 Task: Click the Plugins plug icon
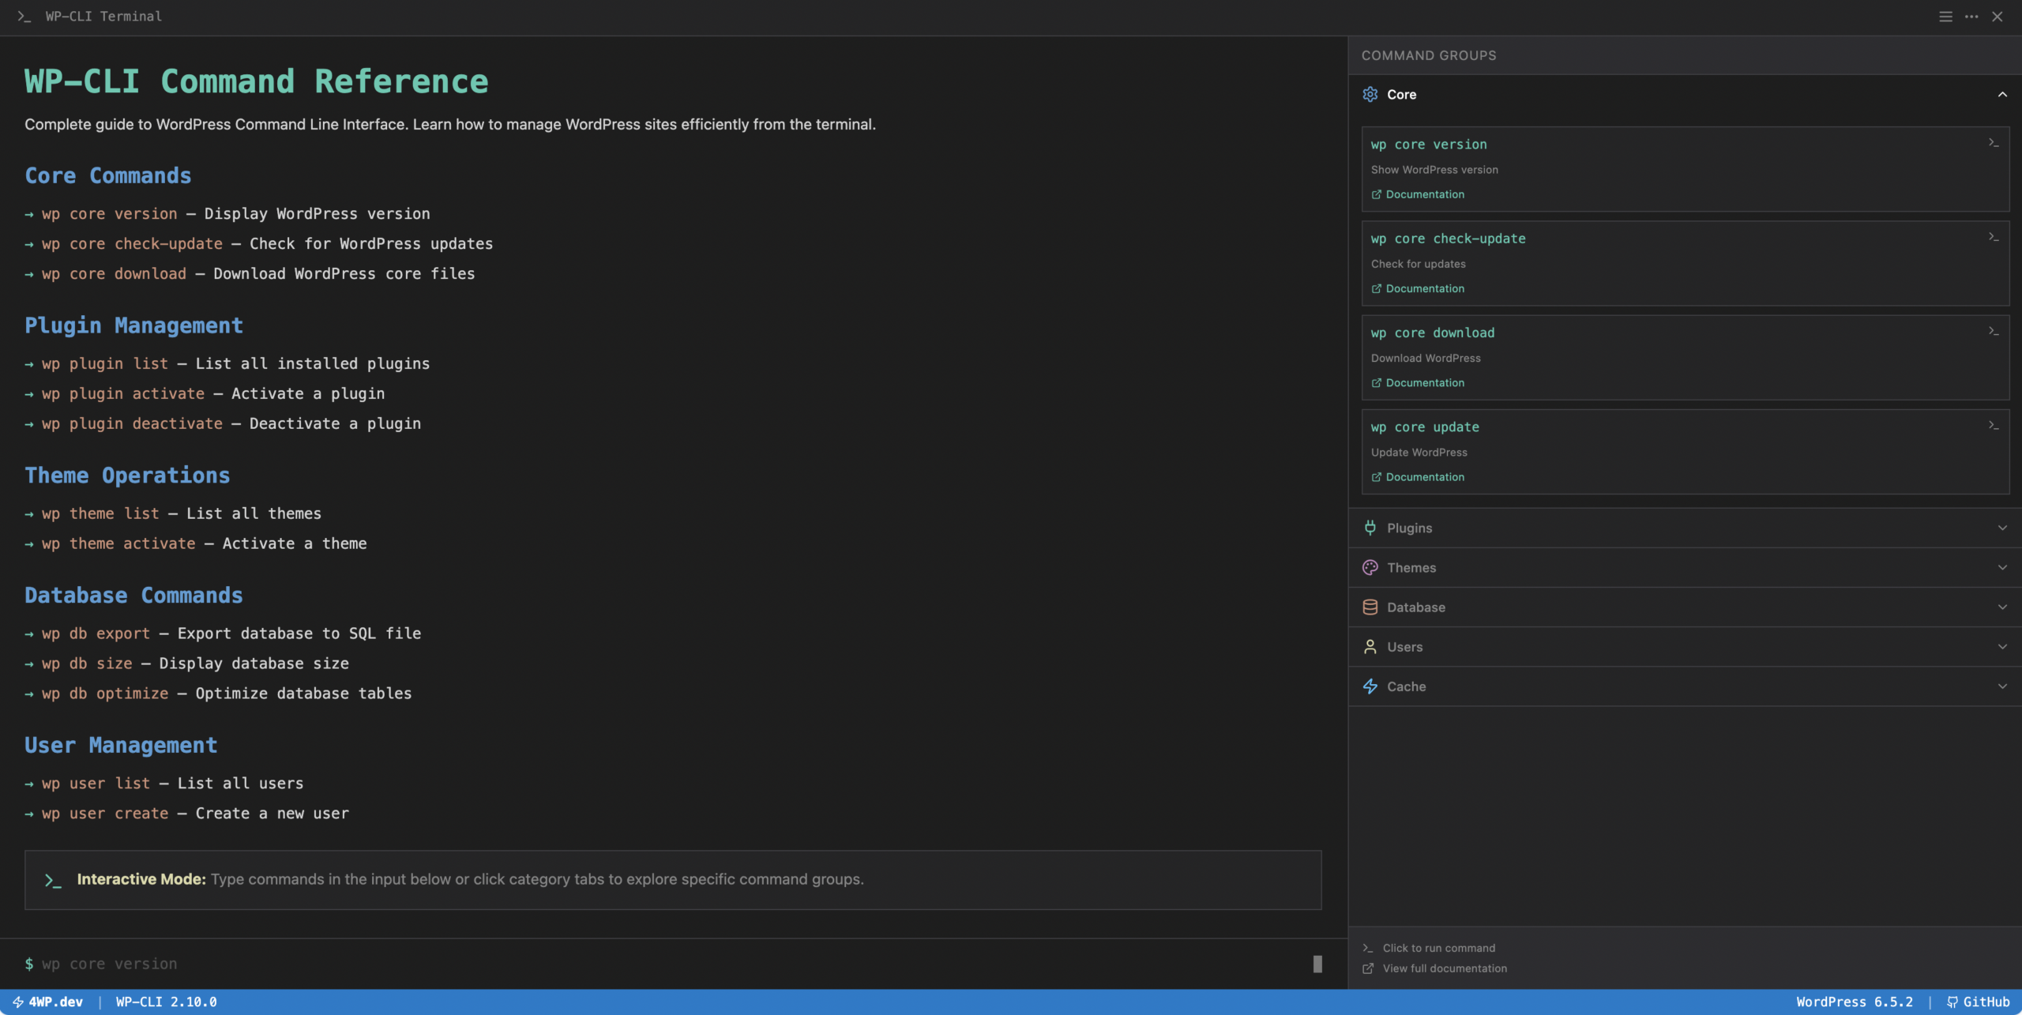[1370, 528]
